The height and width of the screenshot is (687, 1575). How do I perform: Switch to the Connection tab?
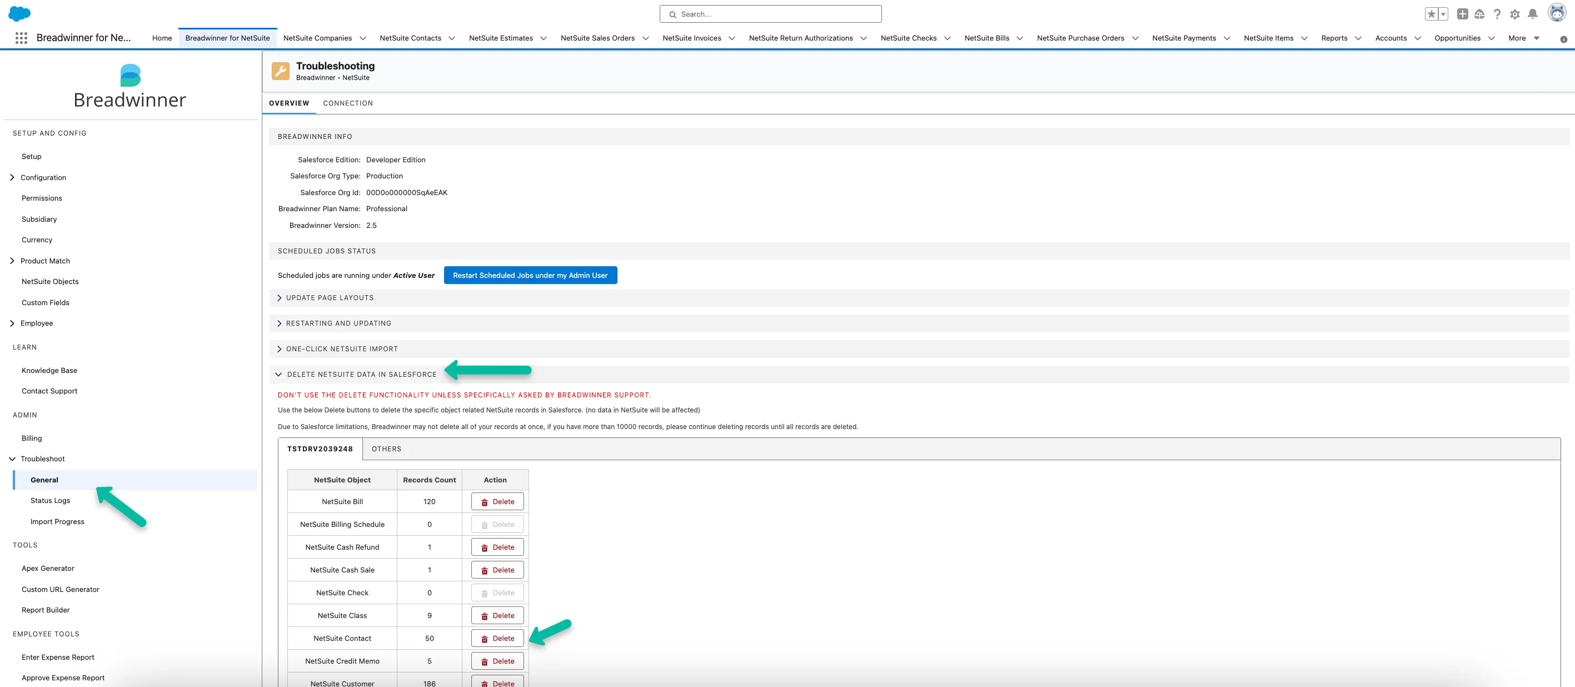click(348, 103)
